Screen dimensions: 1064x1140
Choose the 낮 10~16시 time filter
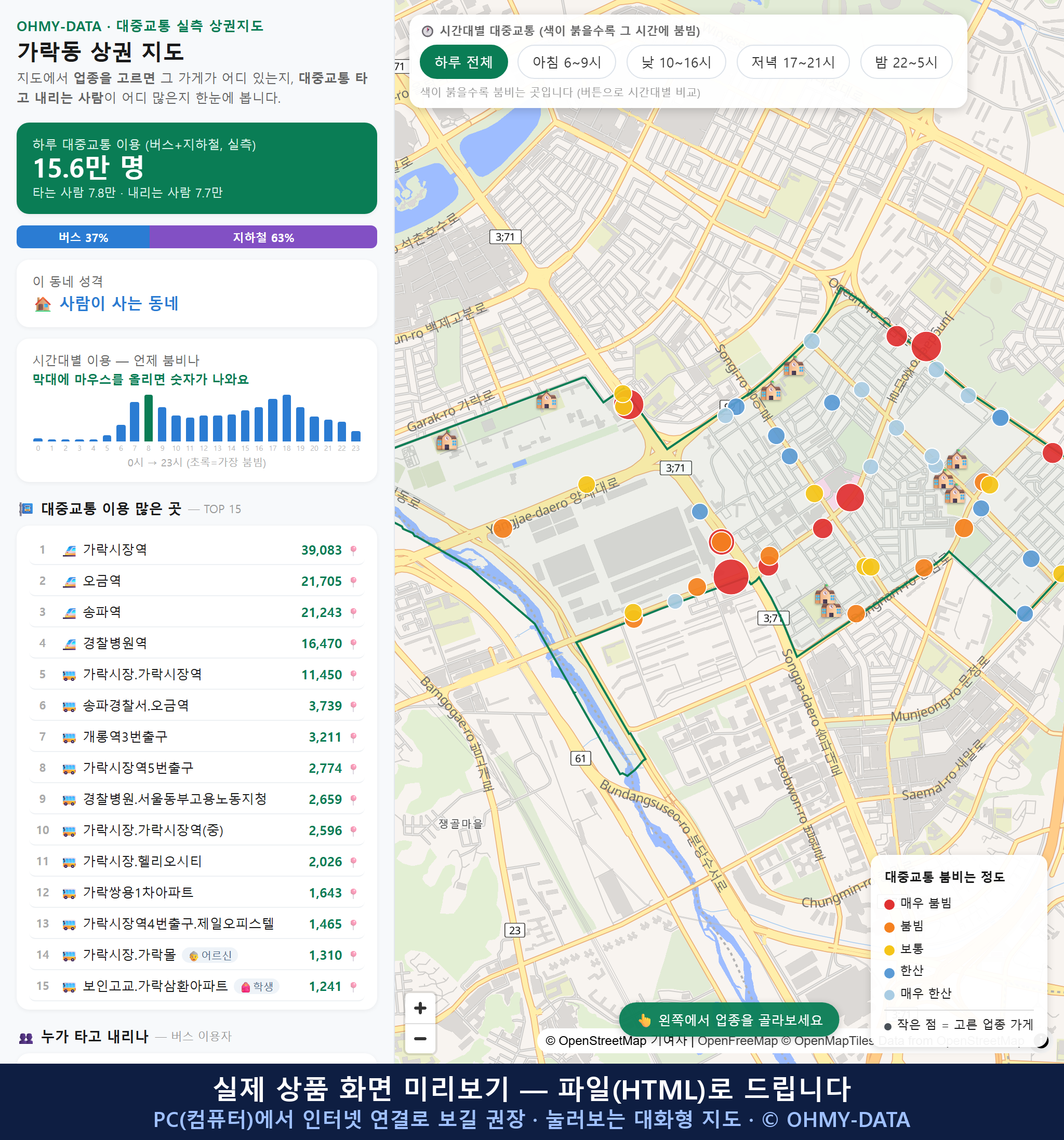[676, 62]
